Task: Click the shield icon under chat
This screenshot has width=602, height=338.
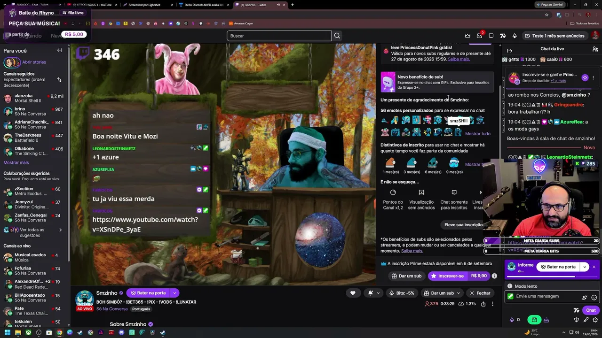Action: click(x=577, y=320)
